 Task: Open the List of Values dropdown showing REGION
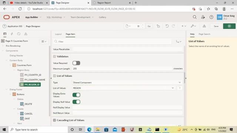point(124,88)
